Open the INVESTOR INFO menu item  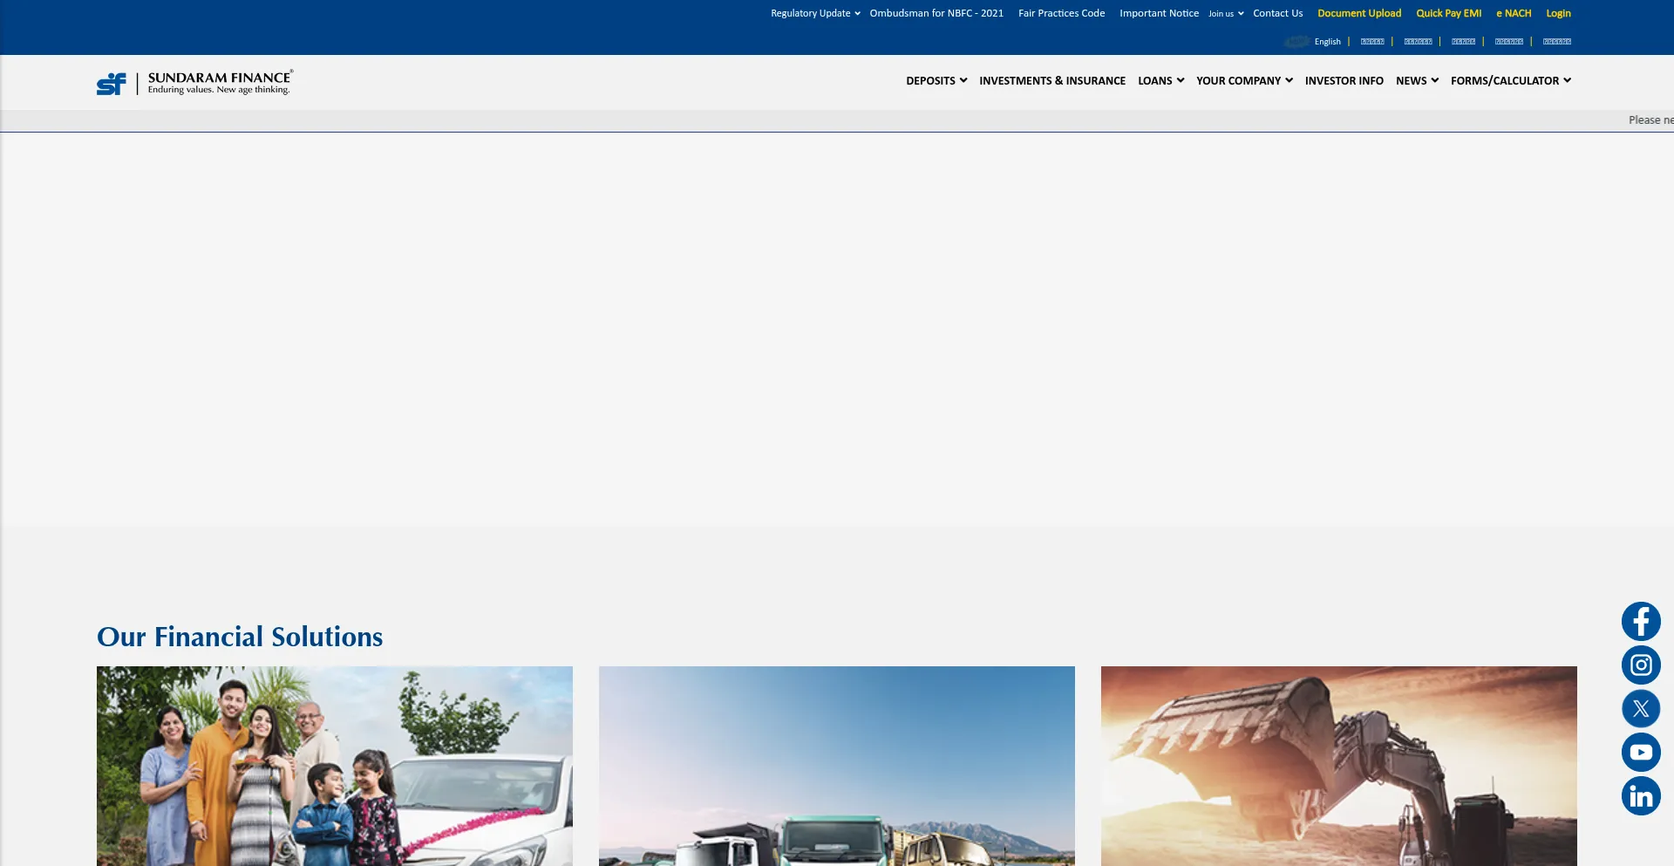click(1344, 81)
